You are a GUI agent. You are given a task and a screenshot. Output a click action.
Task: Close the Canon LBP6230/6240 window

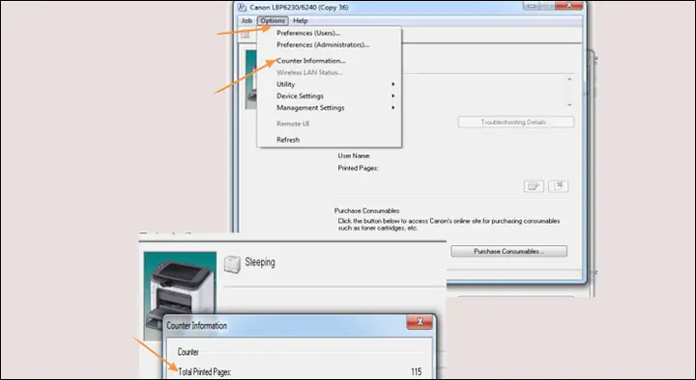tap(568, 6)
